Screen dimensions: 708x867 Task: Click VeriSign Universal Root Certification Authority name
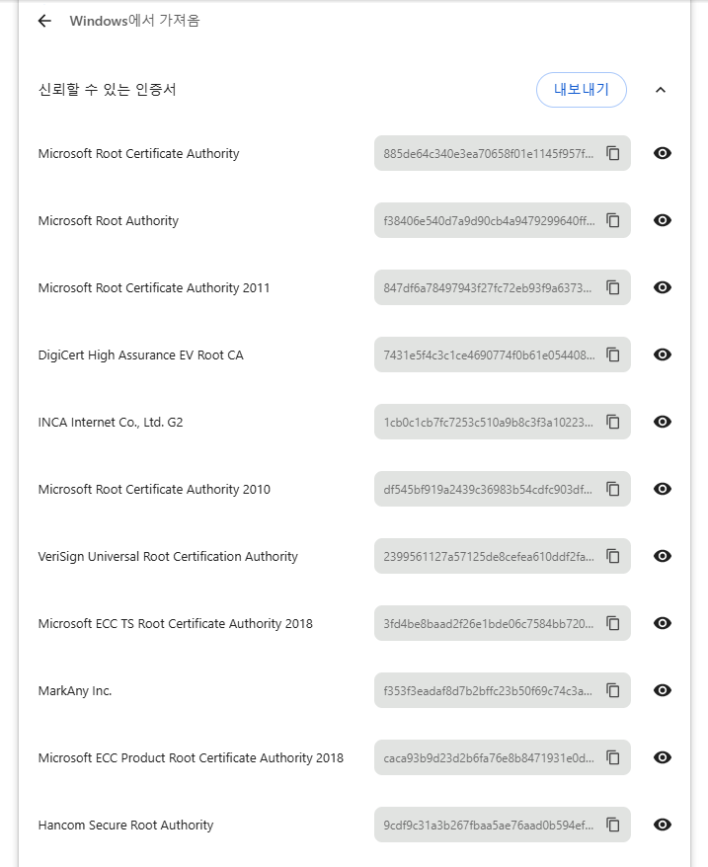point(168,556)
